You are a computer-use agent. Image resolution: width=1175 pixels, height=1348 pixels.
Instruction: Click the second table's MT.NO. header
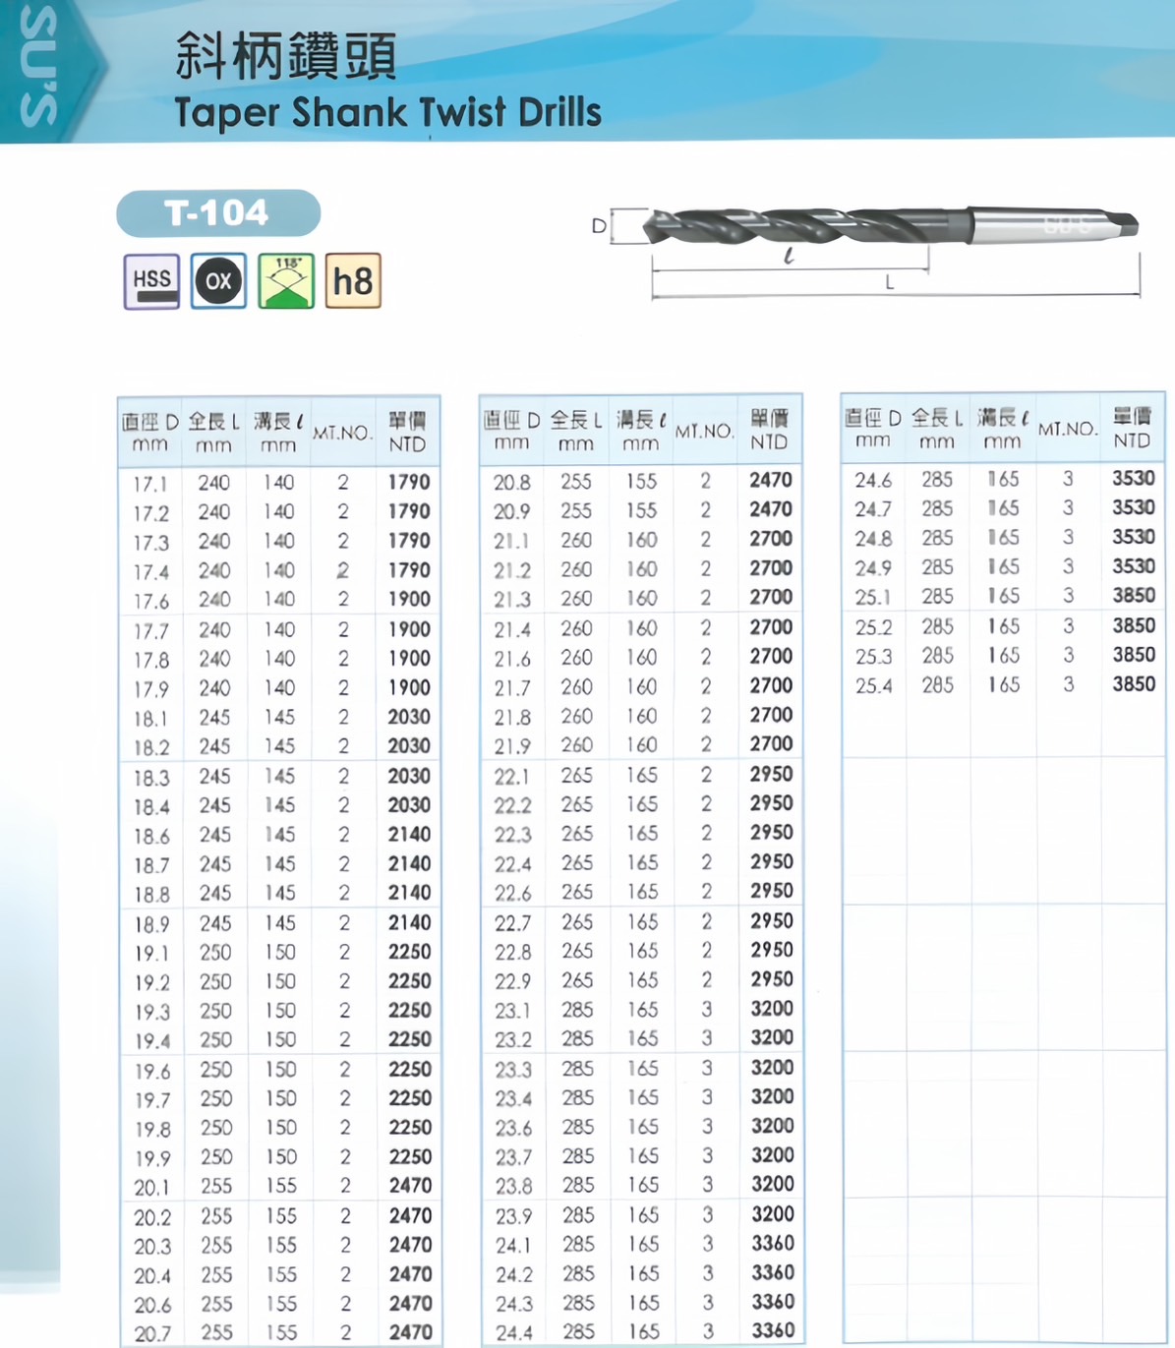coord(704,431)
